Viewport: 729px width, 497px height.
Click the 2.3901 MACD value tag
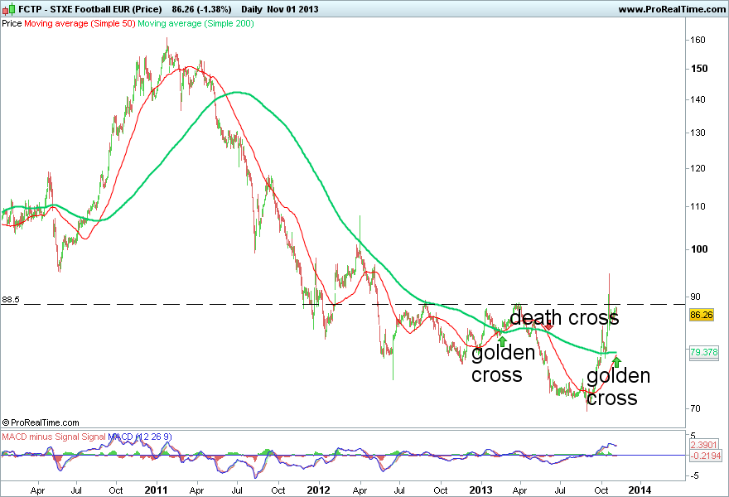point(704,445)
